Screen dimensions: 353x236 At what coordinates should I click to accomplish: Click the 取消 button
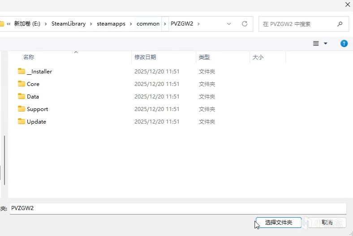[327, 223]
